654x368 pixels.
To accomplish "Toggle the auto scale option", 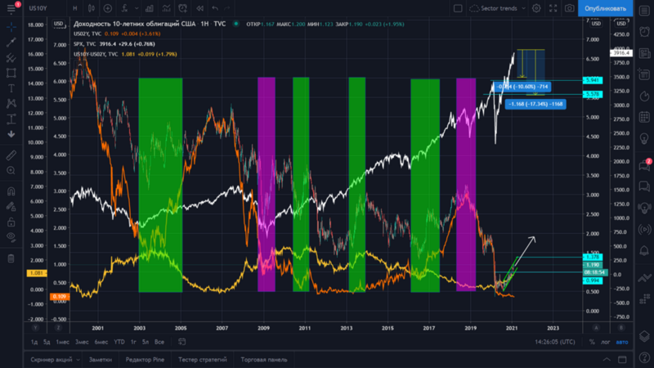I will 623,341.
